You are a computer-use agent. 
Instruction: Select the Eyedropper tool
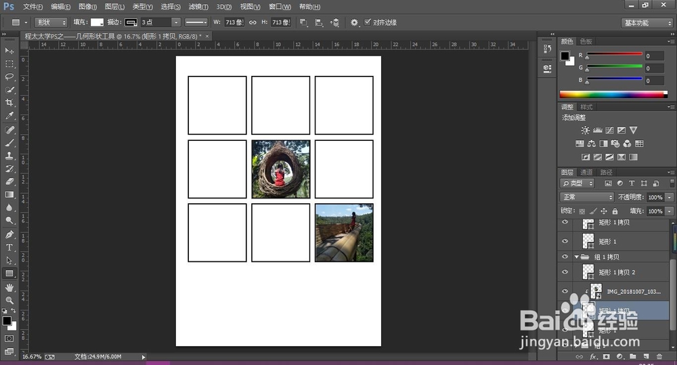(x=9, y=116)
